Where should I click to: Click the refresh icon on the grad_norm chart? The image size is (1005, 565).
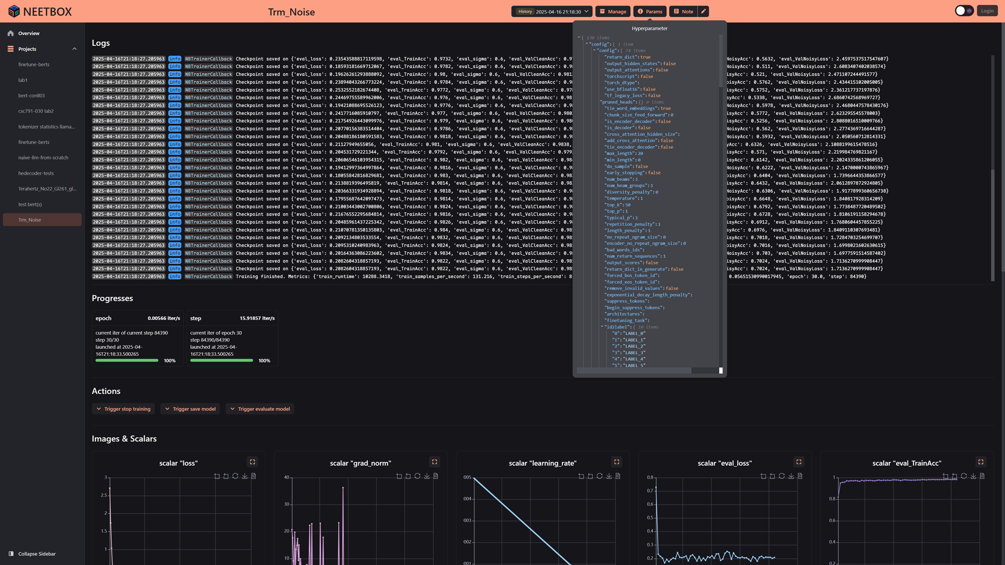[418, 476]
